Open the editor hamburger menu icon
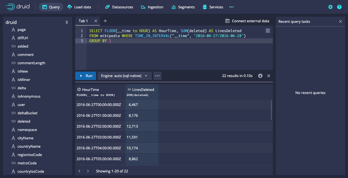348x178 pixels. click(268, 31)
